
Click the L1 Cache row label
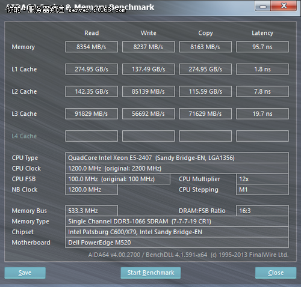click(x=24, y=69)
